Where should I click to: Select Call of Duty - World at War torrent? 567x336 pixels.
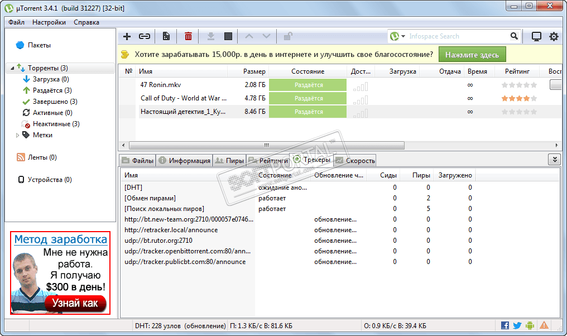[340, 98]
